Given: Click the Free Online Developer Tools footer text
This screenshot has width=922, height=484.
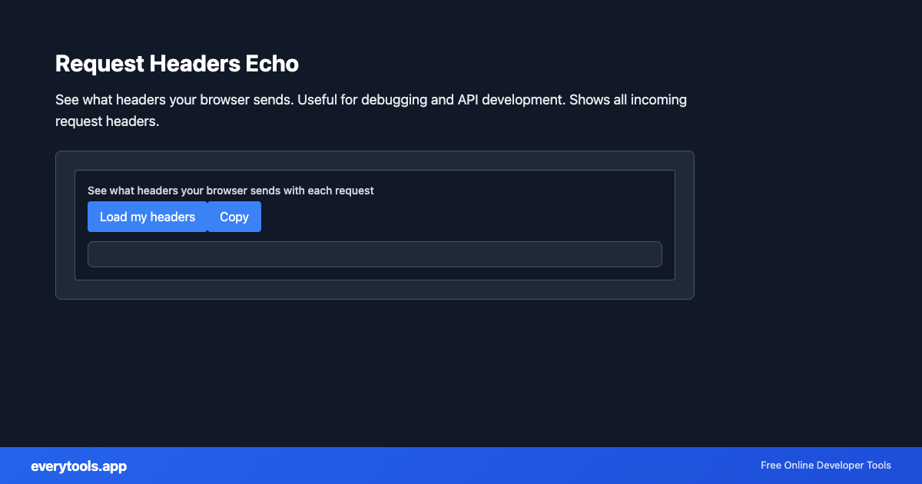Looking at the screenshot, I should (825, 466).
